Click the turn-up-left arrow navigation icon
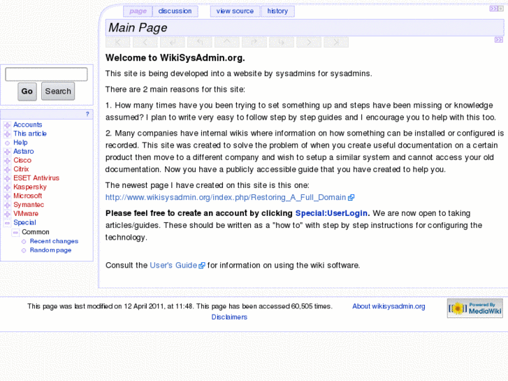Image resolution: width=508 pixels, height=381 pixels. click(200, 42)
